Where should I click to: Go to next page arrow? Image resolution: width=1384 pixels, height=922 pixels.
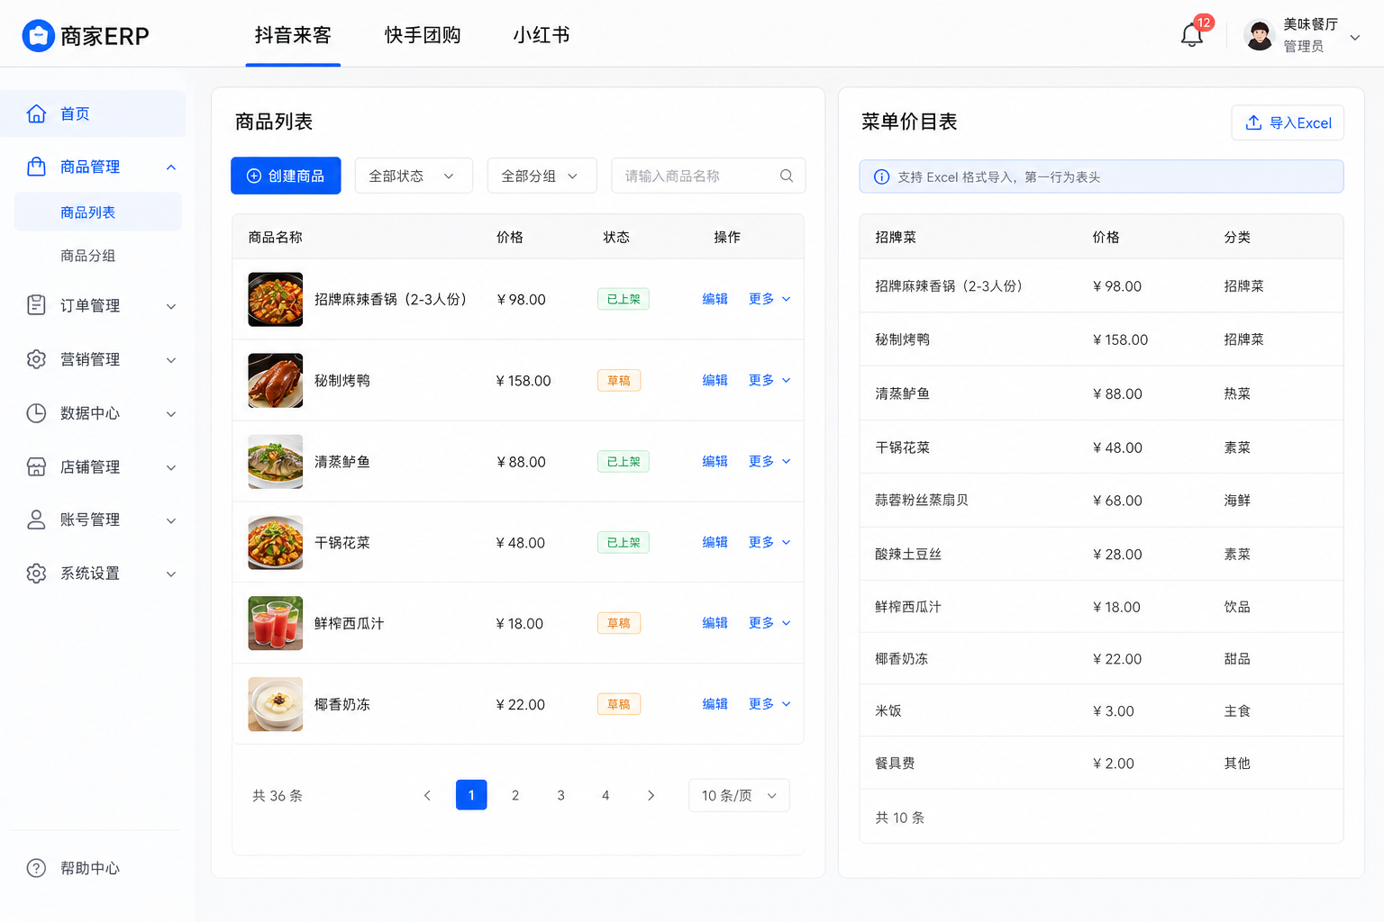pyautogui.click(x=651, y=795)
